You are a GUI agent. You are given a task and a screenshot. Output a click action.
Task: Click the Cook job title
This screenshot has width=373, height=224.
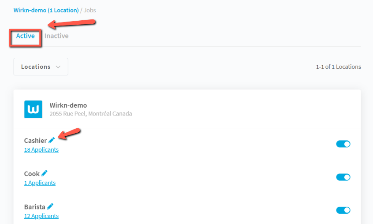(32, 174)
